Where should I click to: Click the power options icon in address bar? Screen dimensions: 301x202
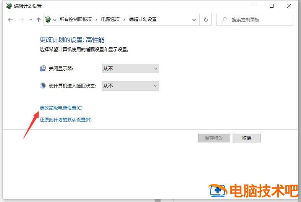[48, 19]
